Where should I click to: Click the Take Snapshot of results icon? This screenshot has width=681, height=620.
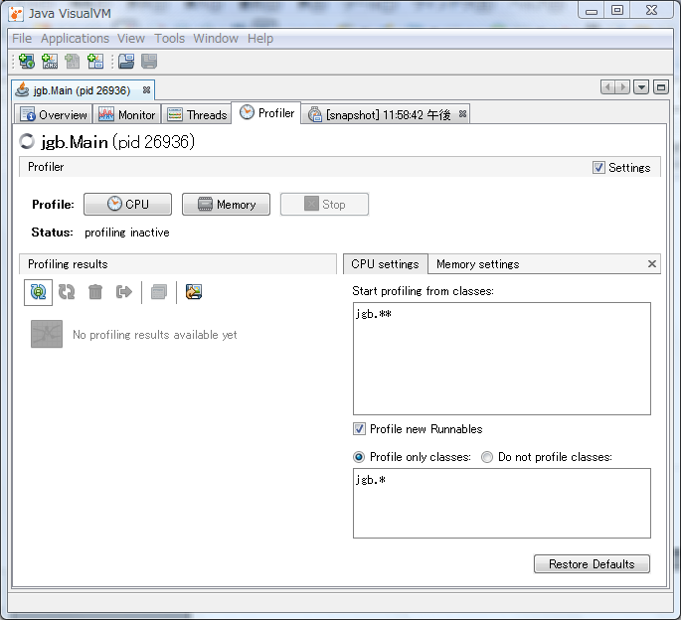(x=159, y=292)
